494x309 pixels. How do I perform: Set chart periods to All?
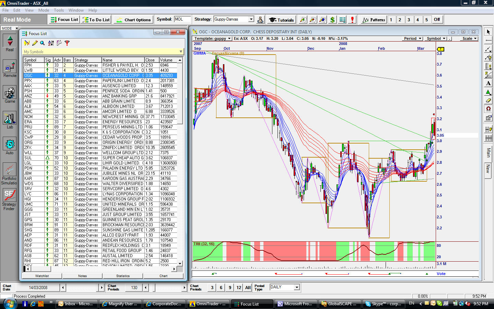point(248,288)
